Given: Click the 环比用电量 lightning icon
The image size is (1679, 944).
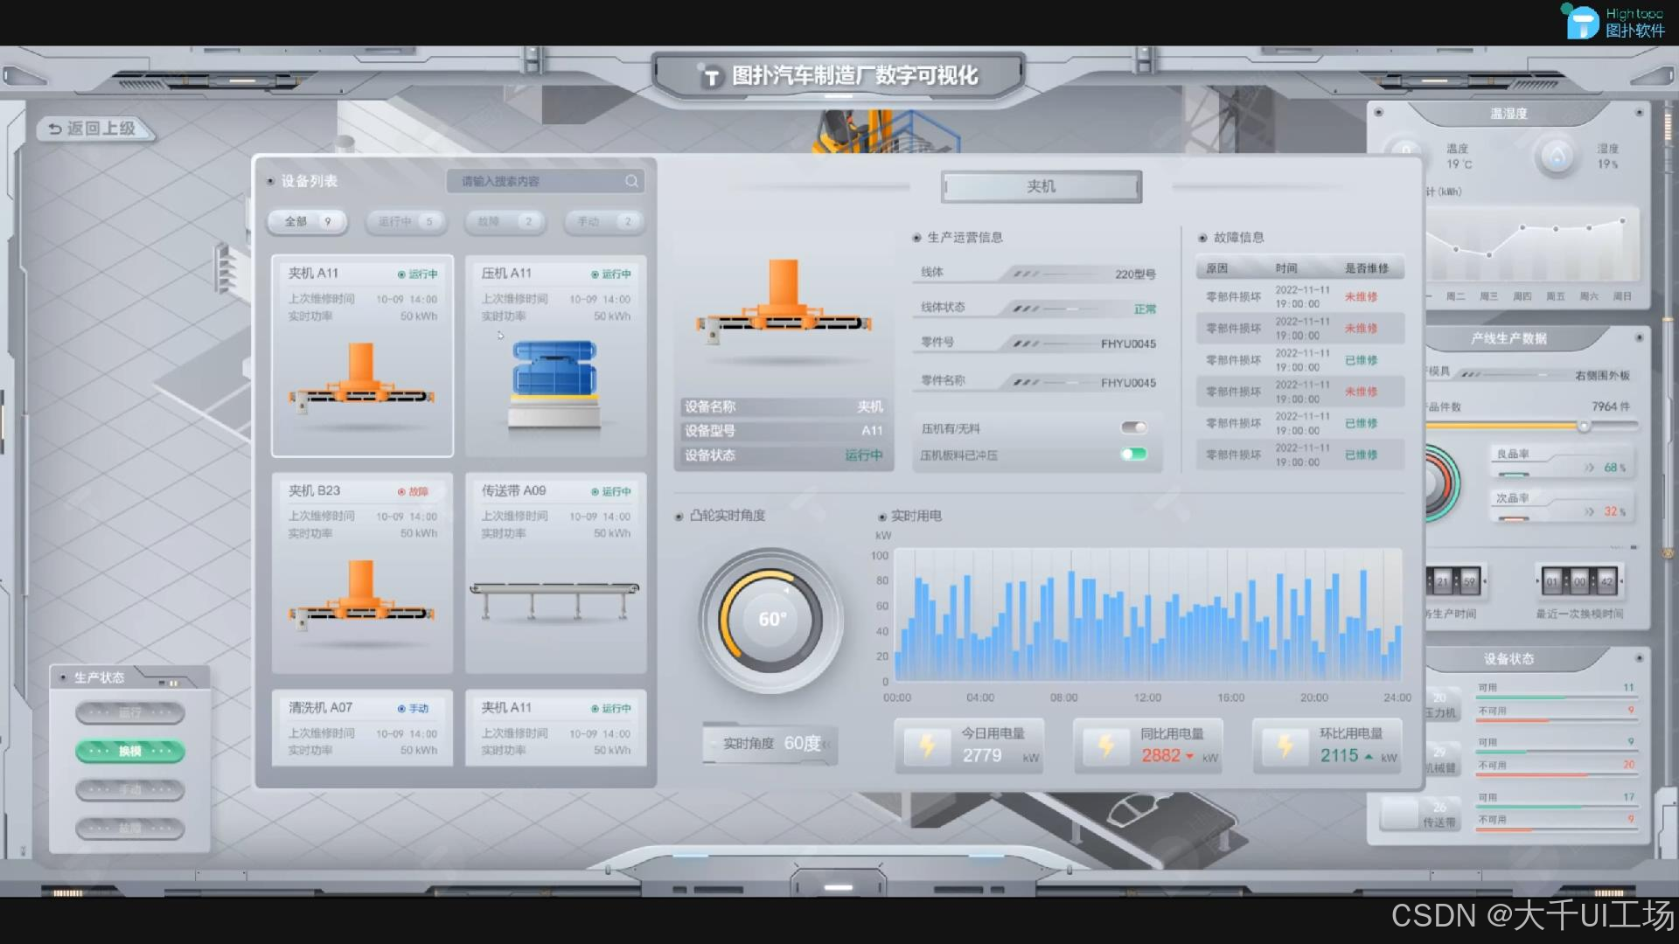Looking at the screenshot, I should [1285, 746].
